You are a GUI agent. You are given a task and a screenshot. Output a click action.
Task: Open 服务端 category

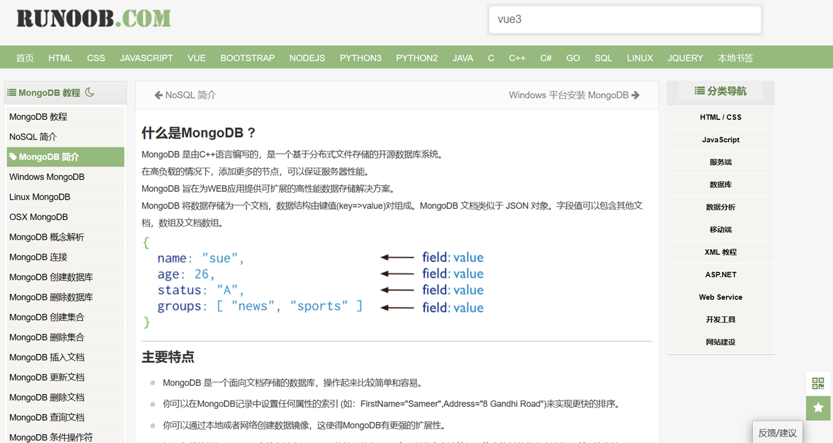721,162
